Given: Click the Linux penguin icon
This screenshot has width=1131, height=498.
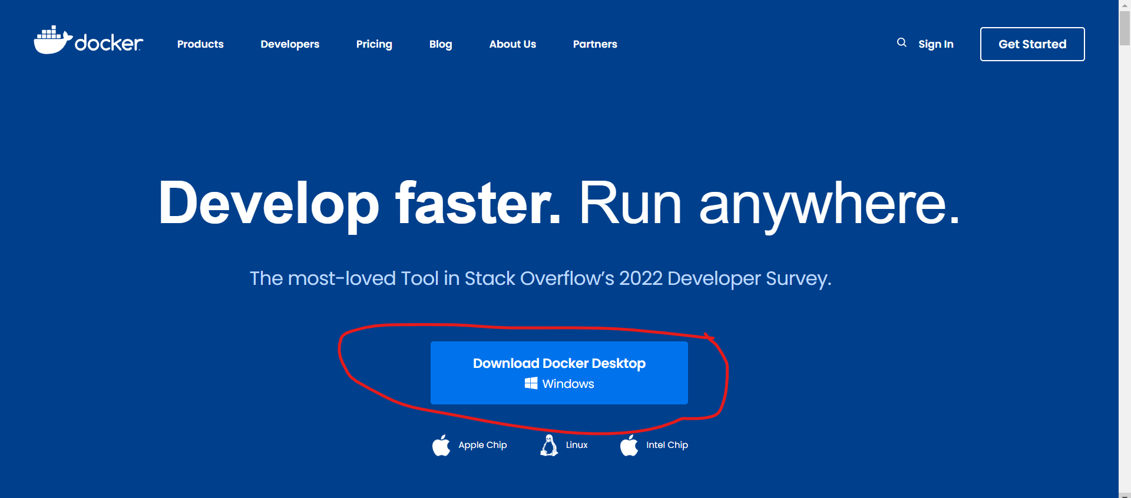Looking at the screenshot, I should [x=549, y=446].
